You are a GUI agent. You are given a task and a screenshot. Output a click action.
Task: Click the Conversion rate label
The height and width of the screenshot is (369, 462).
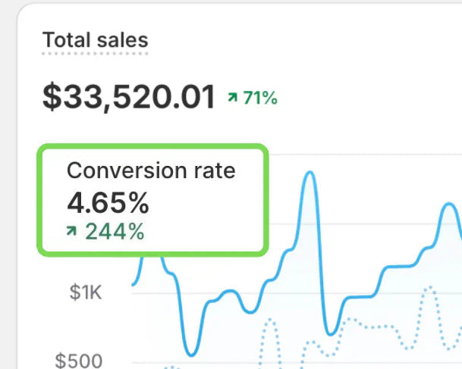click(151, 170)
